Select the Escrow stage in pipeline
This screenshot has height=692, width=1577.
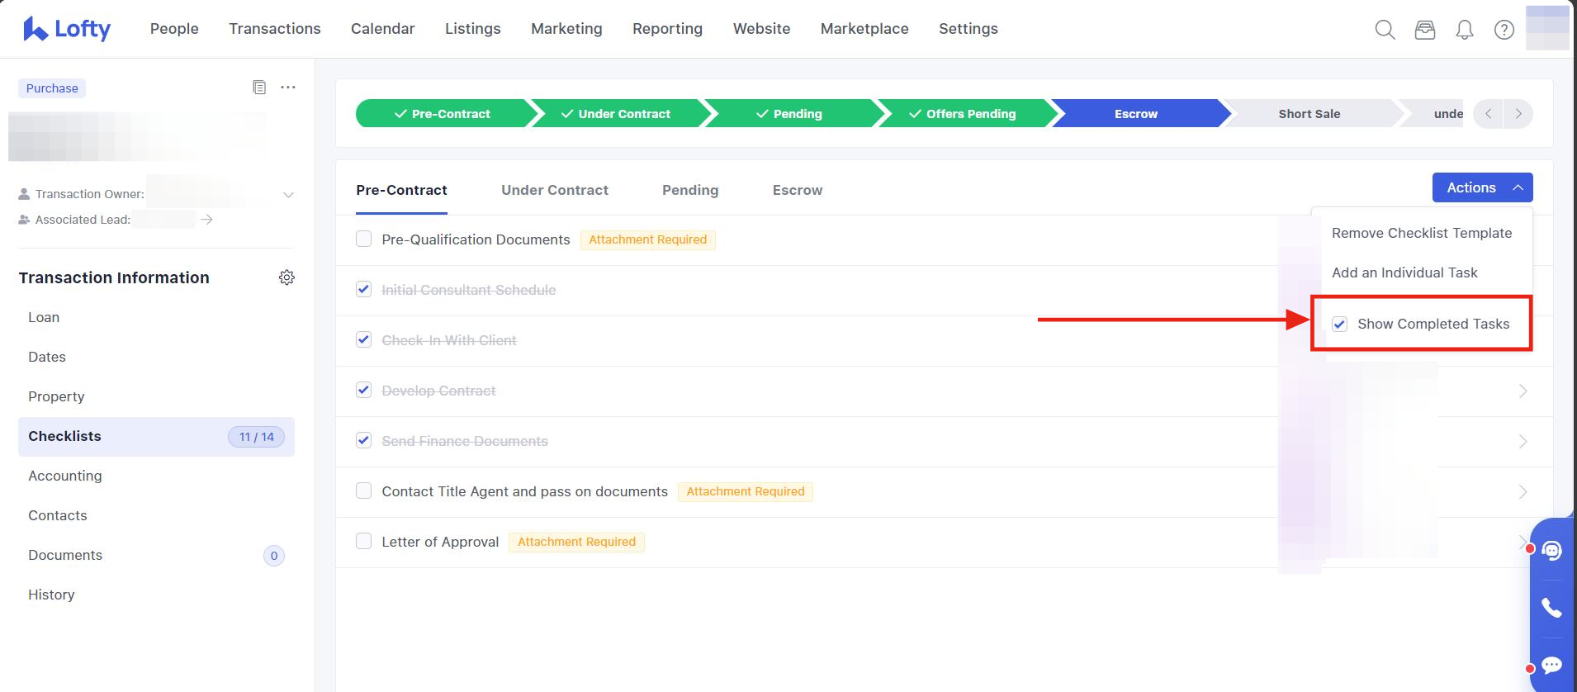(1135, 114)
